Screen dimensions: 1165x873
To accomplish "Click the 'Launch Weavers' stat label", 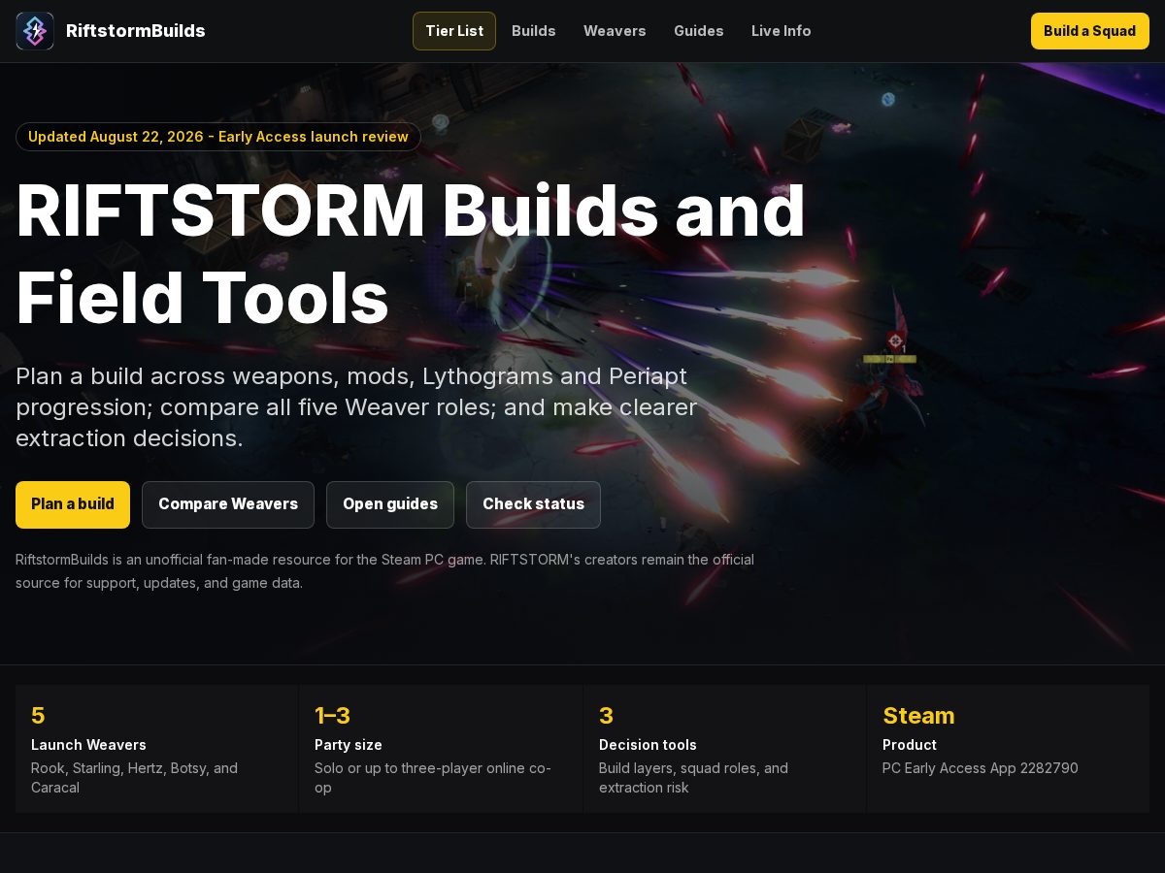I will [x=88, y=745].
